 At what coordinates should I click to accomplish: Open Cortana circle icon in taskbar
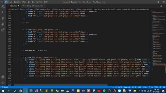(x=15, y=91)
